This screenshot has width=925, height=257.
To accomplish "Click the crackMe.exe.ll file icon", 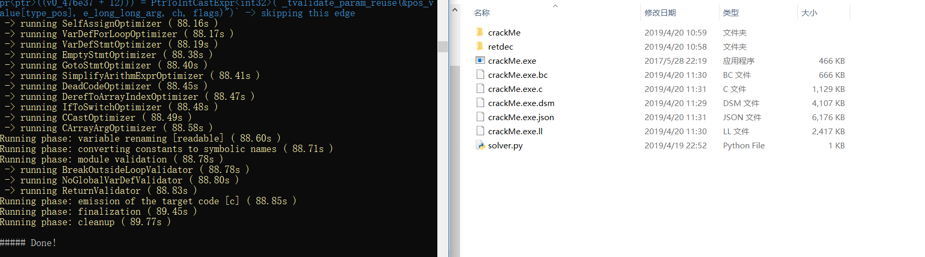I will click(480, 131).
